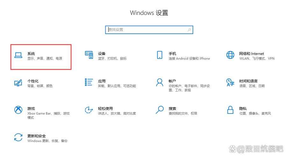Image resolution: width=289 pixels, height=159 pixels.
Task: Click the 网络和 Internet title text
Action: [x=251, y=54]
